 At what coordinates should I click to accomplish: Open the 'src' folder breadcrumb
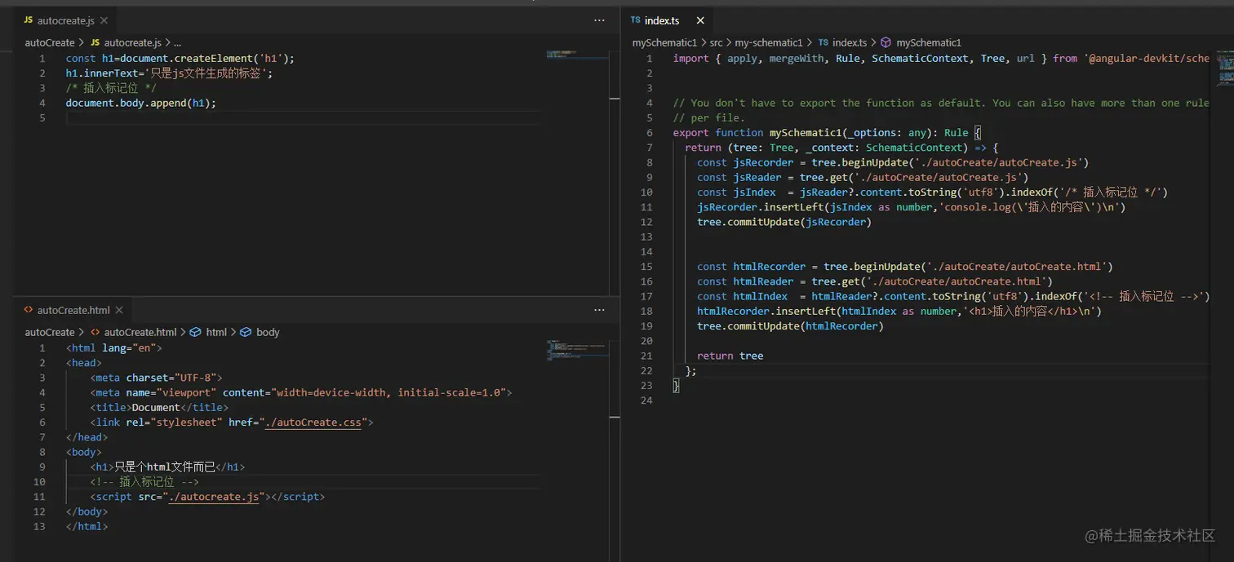716,42
